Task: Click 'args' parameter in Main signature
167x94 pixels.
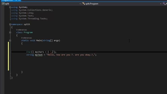Action: [56, 41]
